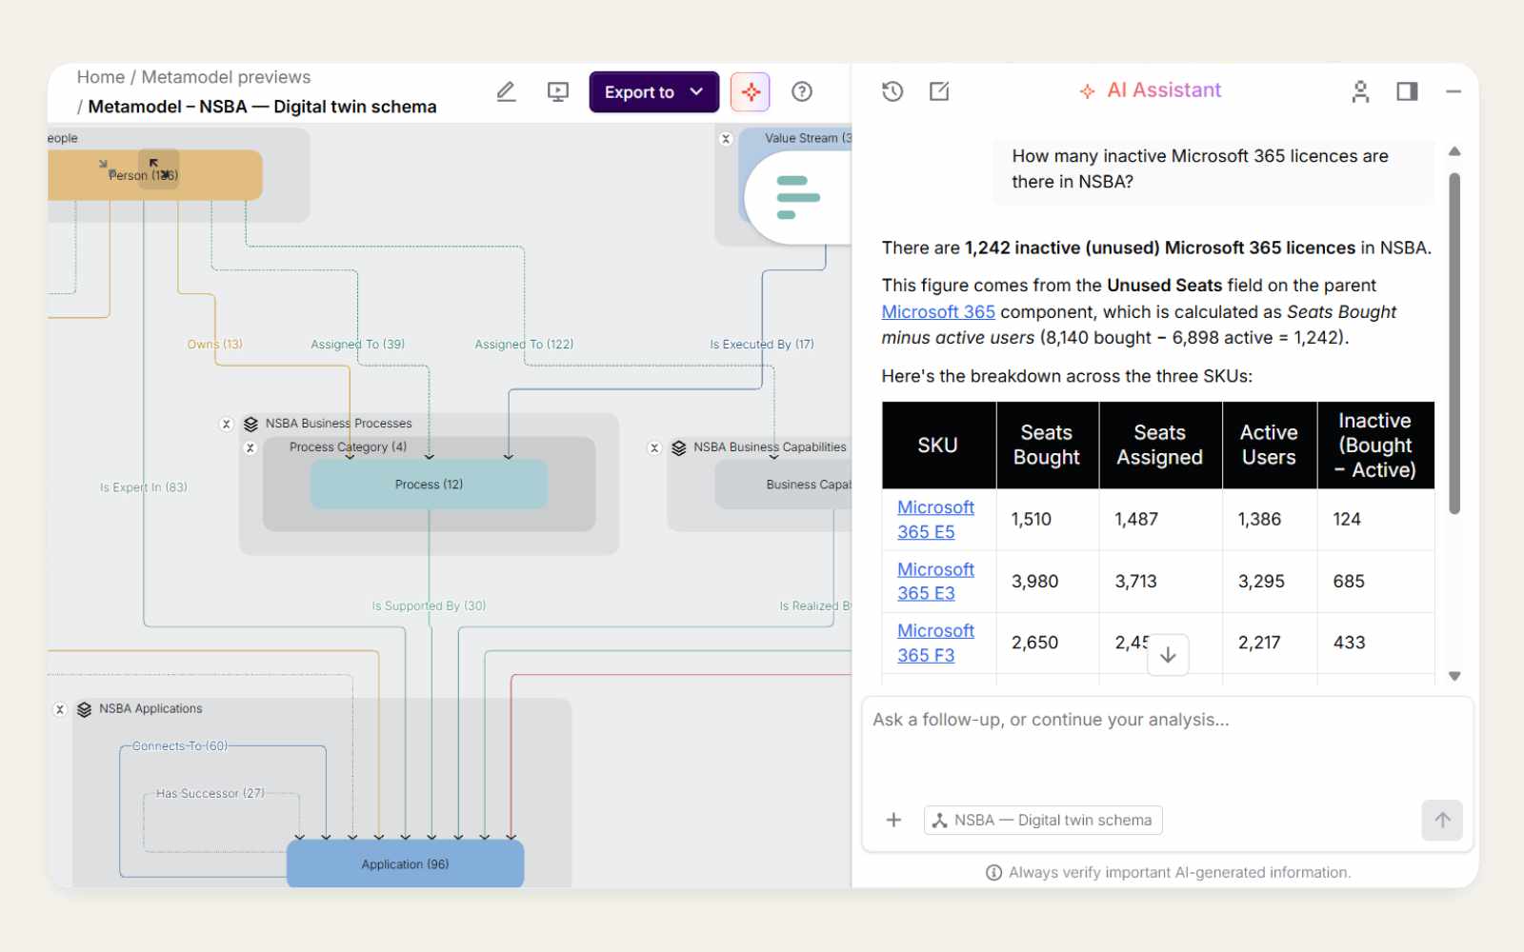Select the Business Capability node
Image resolution: width=1524 pixels, height=952 pixels.
point(783,485)
